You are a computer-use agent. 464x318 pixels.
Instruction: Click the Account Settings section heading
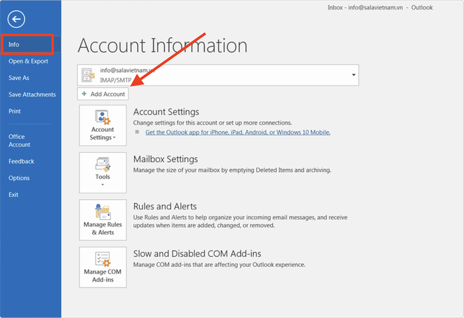pos(166,112)
